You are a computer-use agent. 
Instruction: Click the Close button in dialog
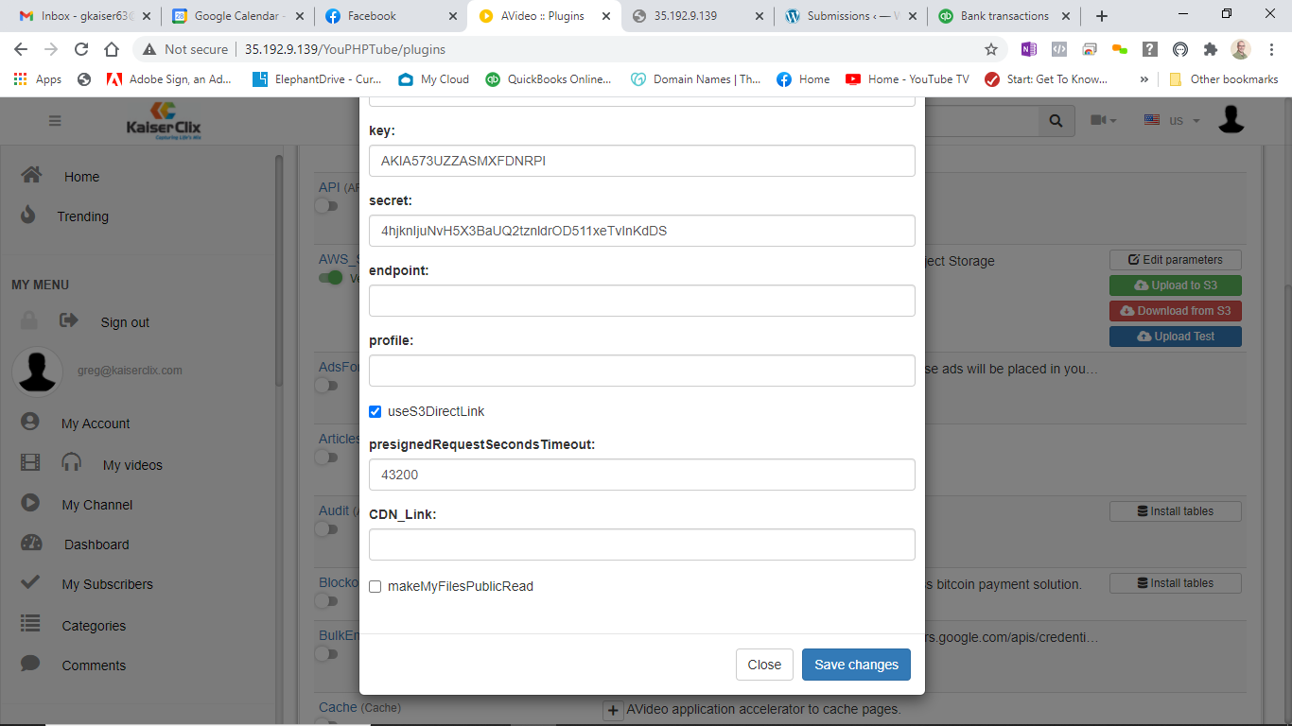coord(764,665)
